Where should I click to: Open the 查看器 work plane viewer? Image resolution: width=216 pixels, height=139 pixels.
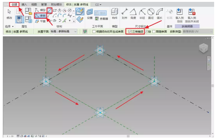tap(101, 19)
